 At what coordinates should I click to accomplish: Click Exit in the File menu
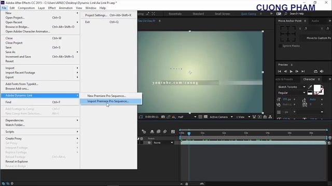[x=108, y=22]
